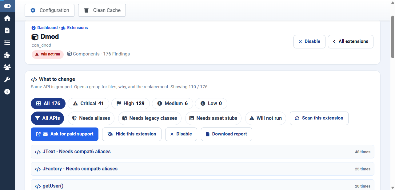
Task: Select the Medium 6 severity tab
Action: pos(173,104)
